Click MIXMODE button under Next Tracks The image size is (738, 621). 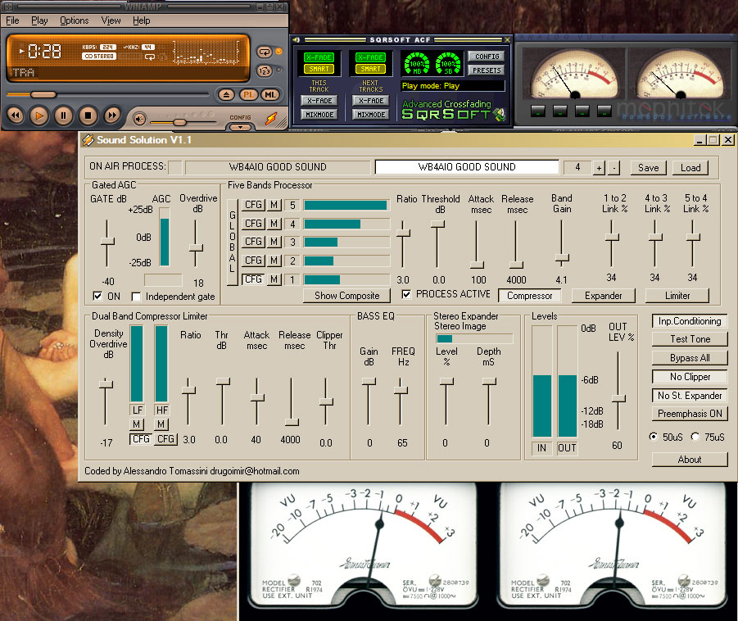(x=371, y=115)
